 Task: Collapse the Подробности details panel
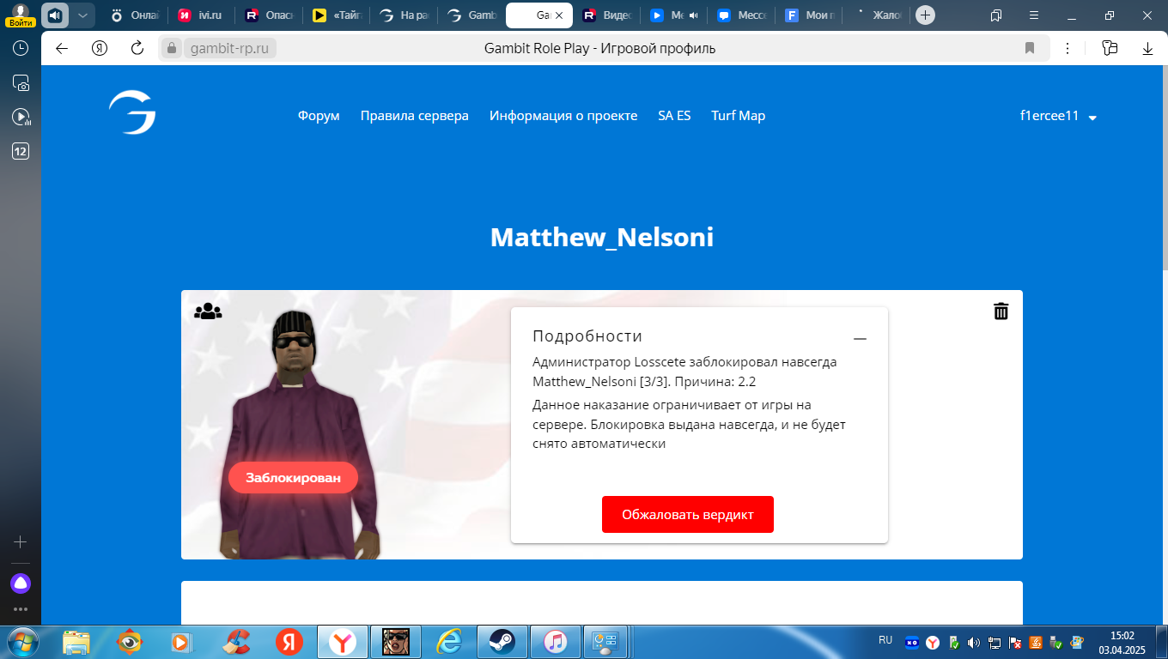(860, 339)
